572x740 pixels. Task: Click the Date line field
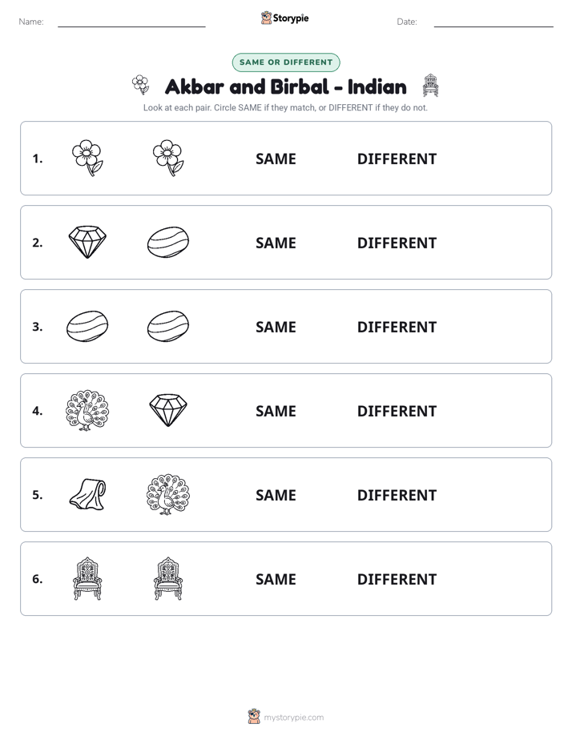point(493,22)
